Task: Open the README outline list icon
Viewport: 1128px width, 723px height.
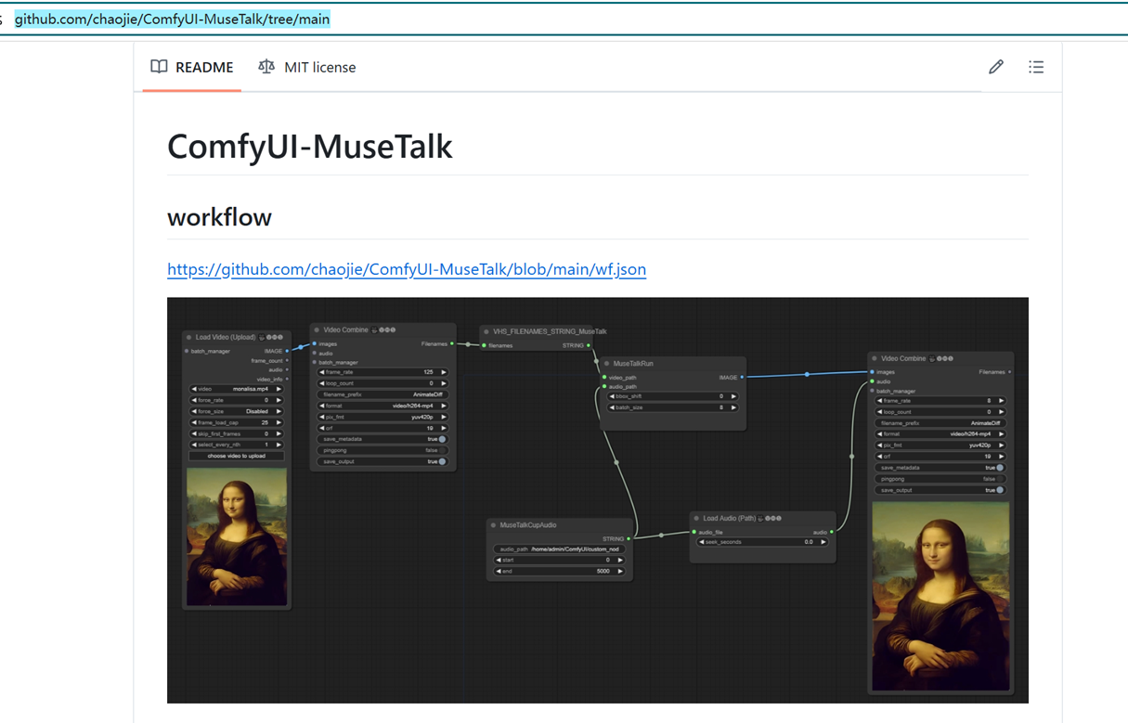Action: tap(1036, 67)
